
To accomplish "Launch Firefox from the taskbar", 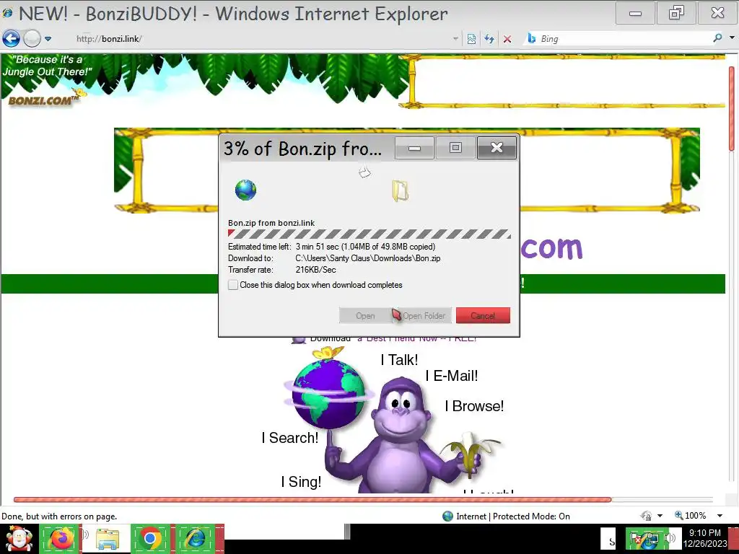I will tap(61, 538).
